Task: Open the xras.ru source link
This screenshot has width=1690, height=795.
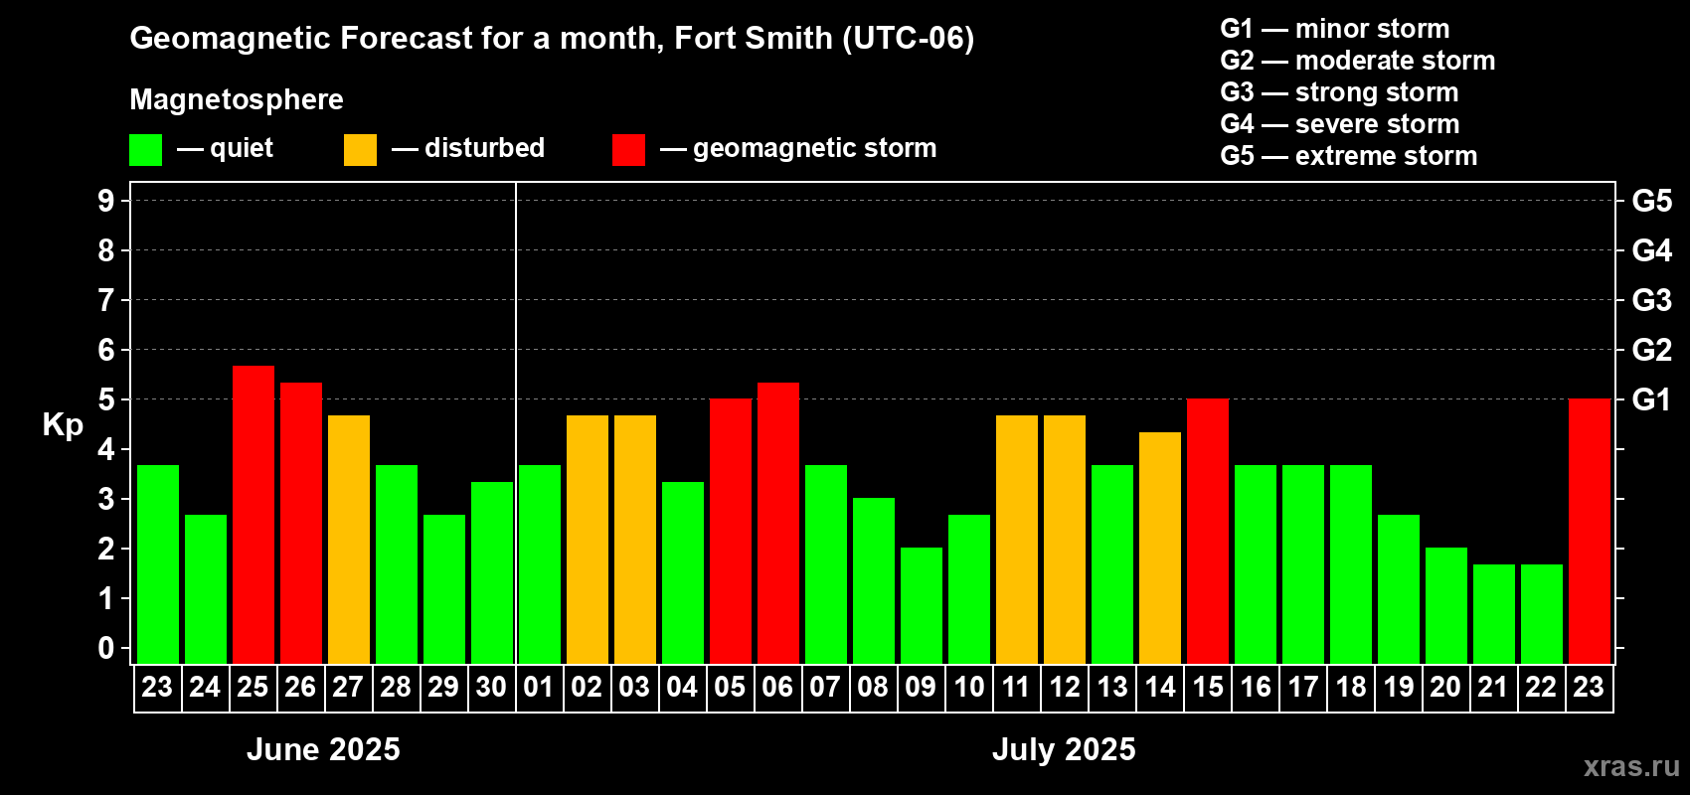Action: click(1631, 766)
